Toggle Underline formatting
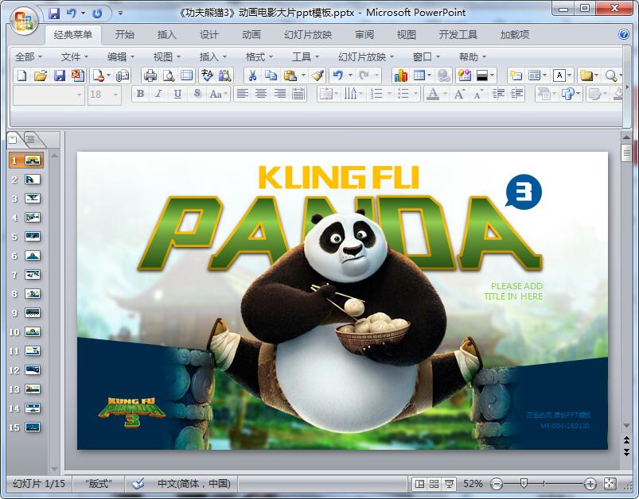This screenshot has width=639, height=499. [177, 94]
